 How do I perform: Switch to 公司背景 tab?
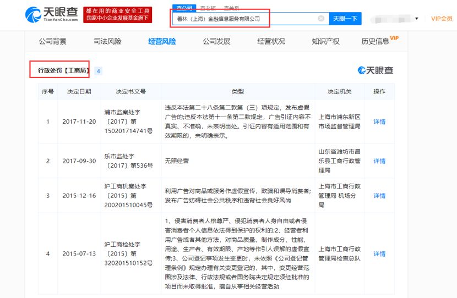[53, 41]
